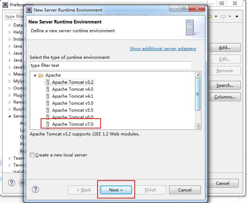
Task: Collapse the Apache tree node
Action: coord(35,75)
